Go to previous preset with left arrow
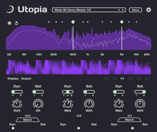 click(x=119, y=10)
